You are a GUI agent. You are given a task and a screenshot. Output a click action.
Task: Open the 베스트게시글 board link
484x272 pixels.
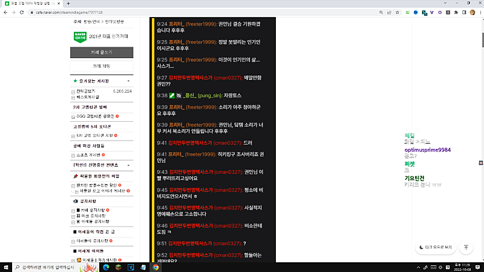(x=88, y=97)
